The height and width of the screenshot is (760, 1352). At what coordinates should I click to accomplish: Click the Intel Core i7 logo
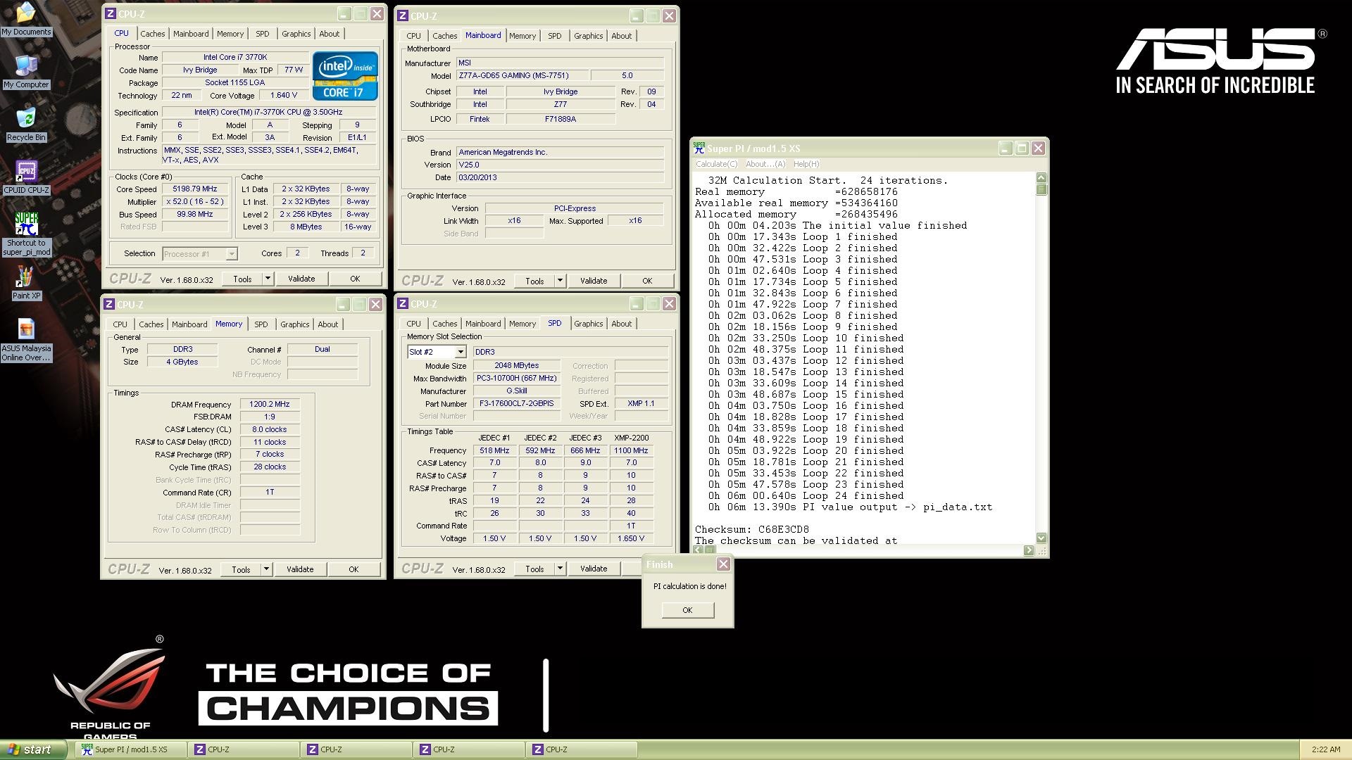[x=345, y=75]
